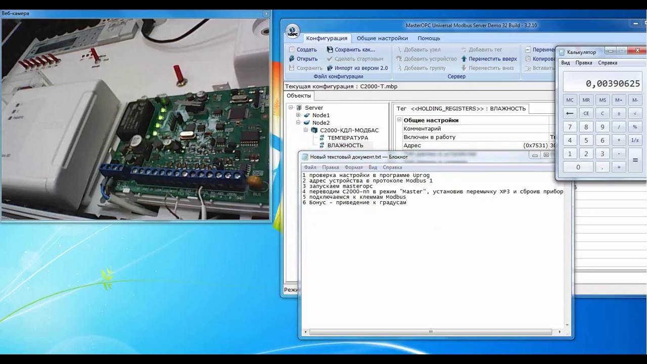Select device С2000-КДЛ-МОДБАС in the tree
The height and width of the screenshot is (364, 647).
[x=349, y=130]
